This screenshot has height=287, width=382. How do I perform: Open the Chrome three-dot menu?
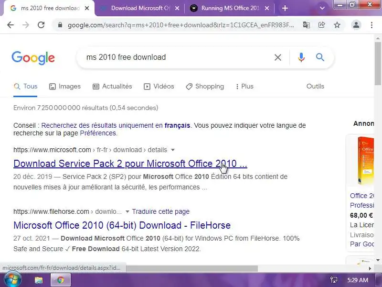[371, 25]
